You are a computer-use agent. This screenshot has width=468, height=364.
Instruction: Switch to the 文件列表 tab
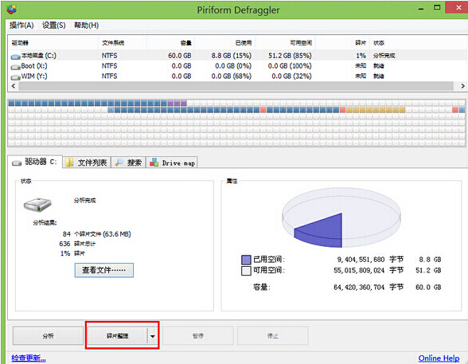point(87,162)
